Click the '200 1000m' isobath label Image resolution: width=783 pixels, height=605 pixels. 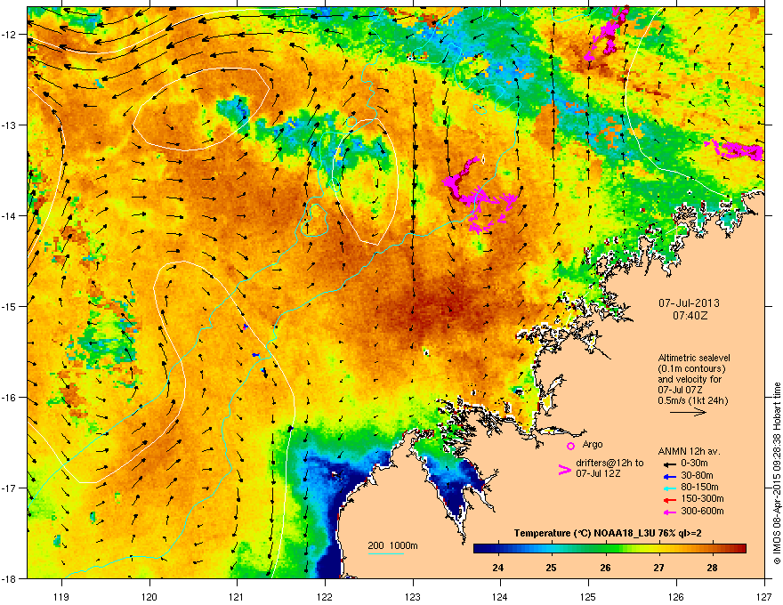pyautogui.click(x=392, y=545)
